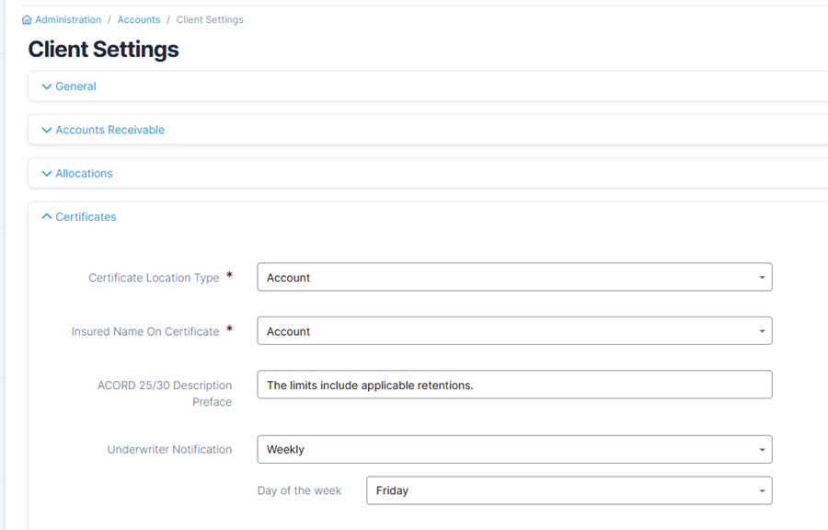Image resolution: width=828 pixels, height=530 pixels.
Task: Open the Underwriter Notification Weekly dropdown
Action: click(x=506, y=450)
